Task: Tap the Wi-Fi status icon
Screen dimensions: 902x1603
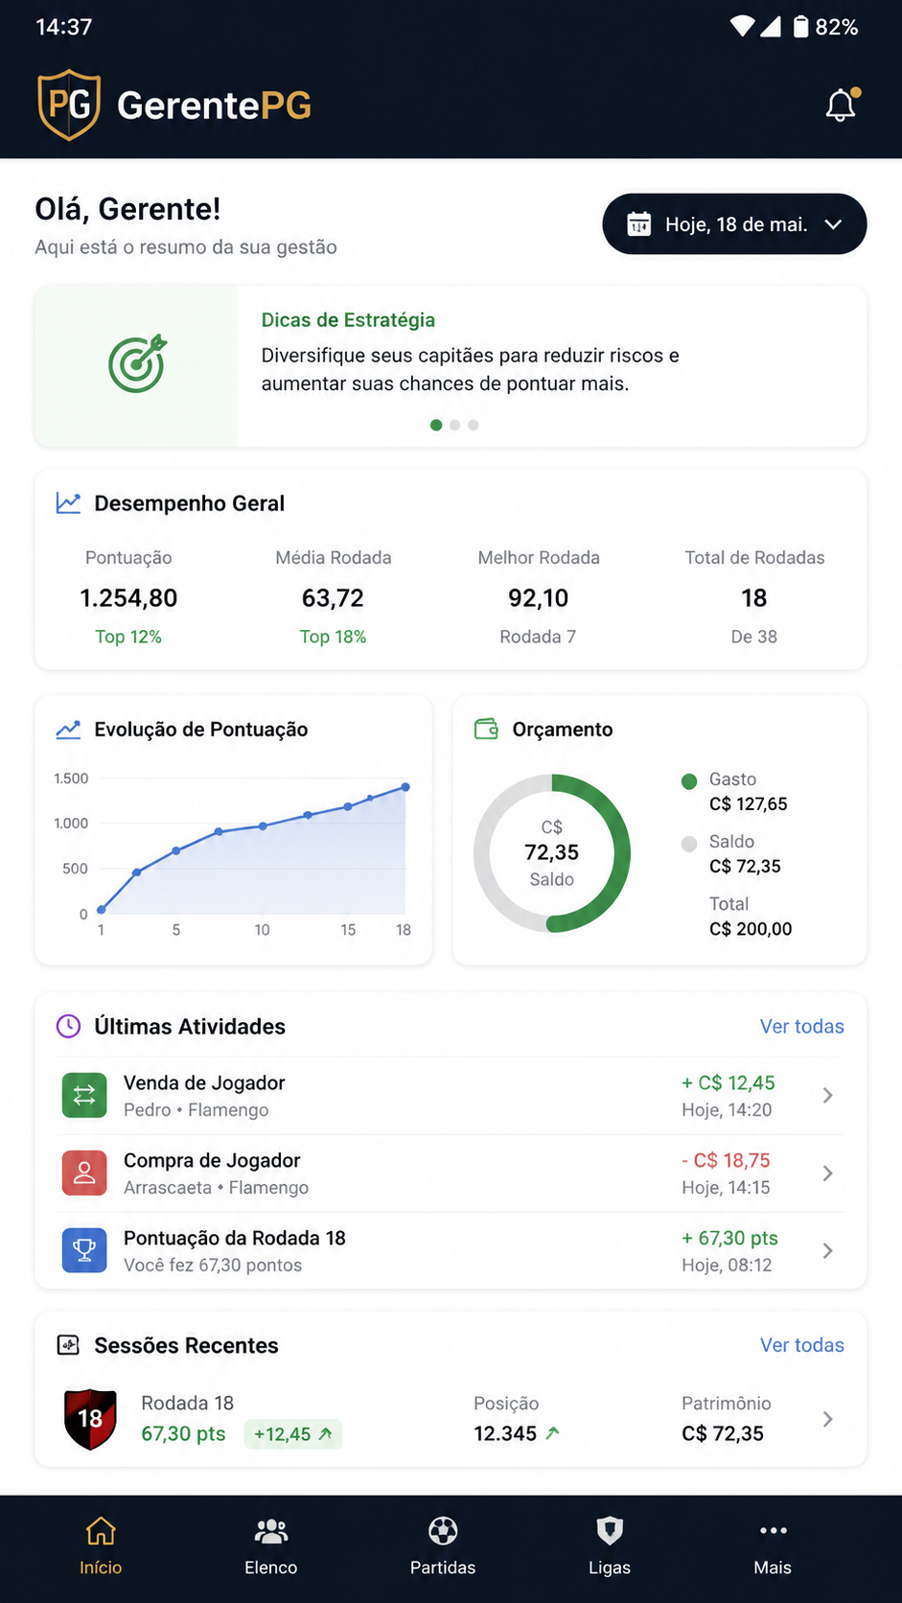Action: coord(742,27)
